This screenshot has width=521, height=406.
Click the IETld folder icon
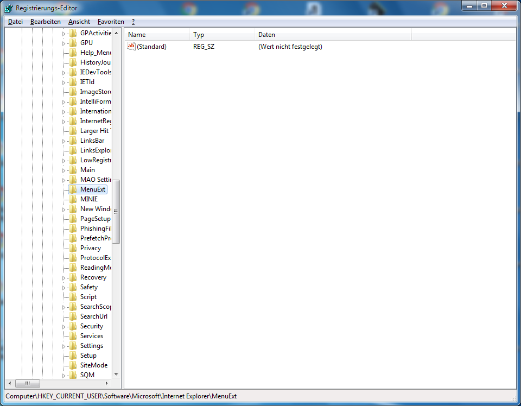(73, 82)
